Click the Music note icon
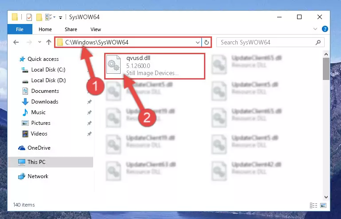 (x=25, y=112)
